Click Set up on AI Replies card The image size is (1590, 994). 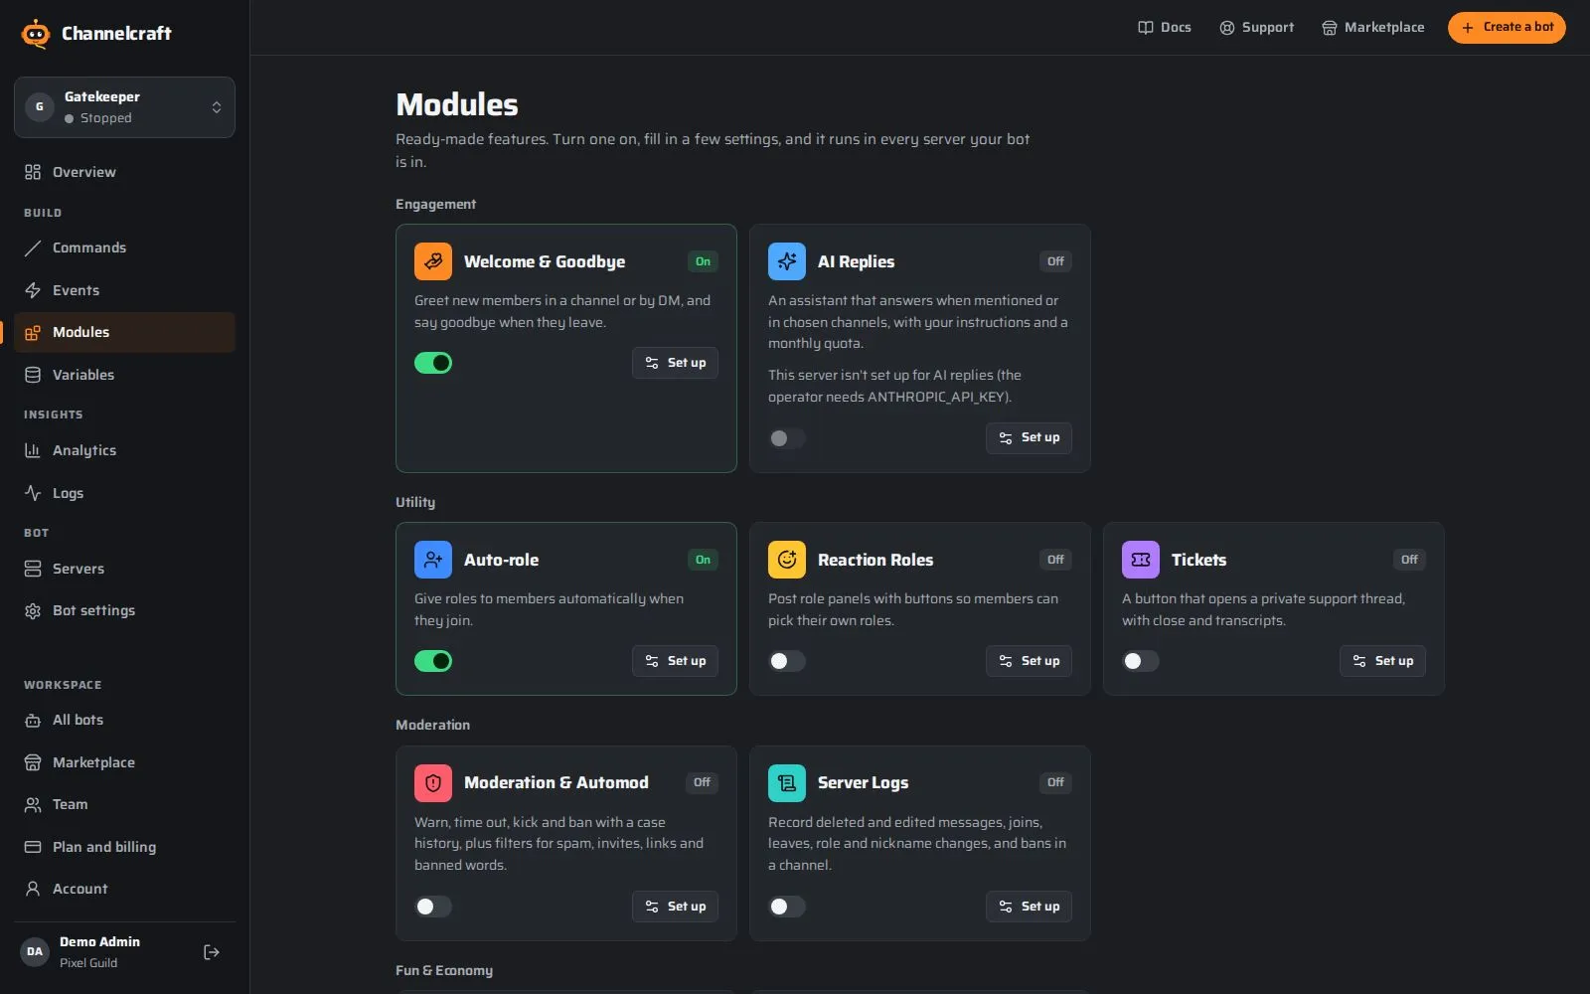tap(1029, 438)
